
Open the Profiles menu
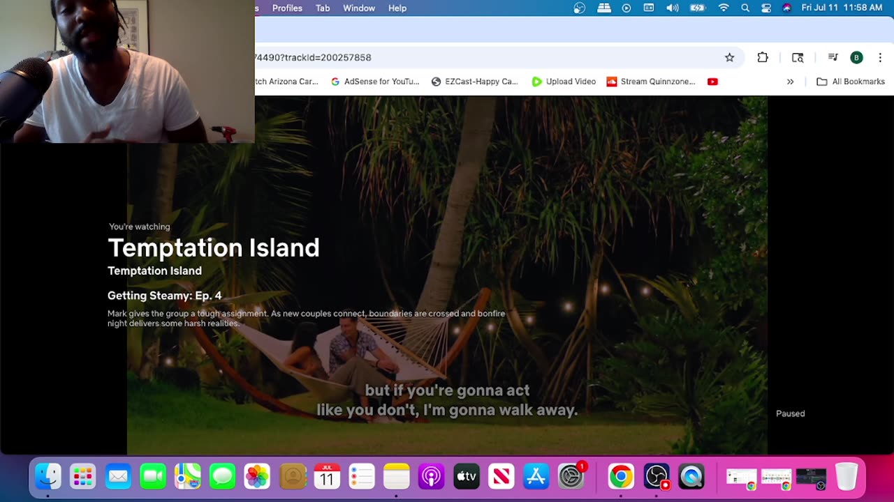287,8
